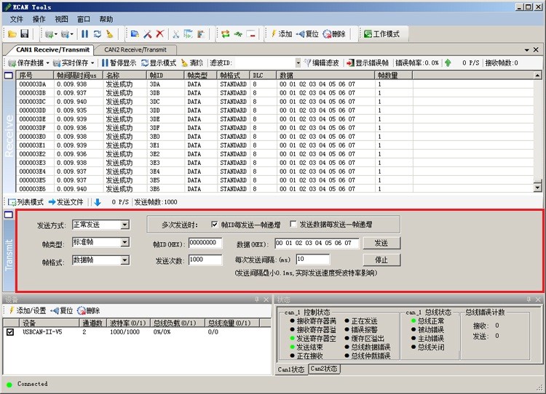Open the 文件 menu
This screenshot has width=546, height=394.
coord(16,19)
